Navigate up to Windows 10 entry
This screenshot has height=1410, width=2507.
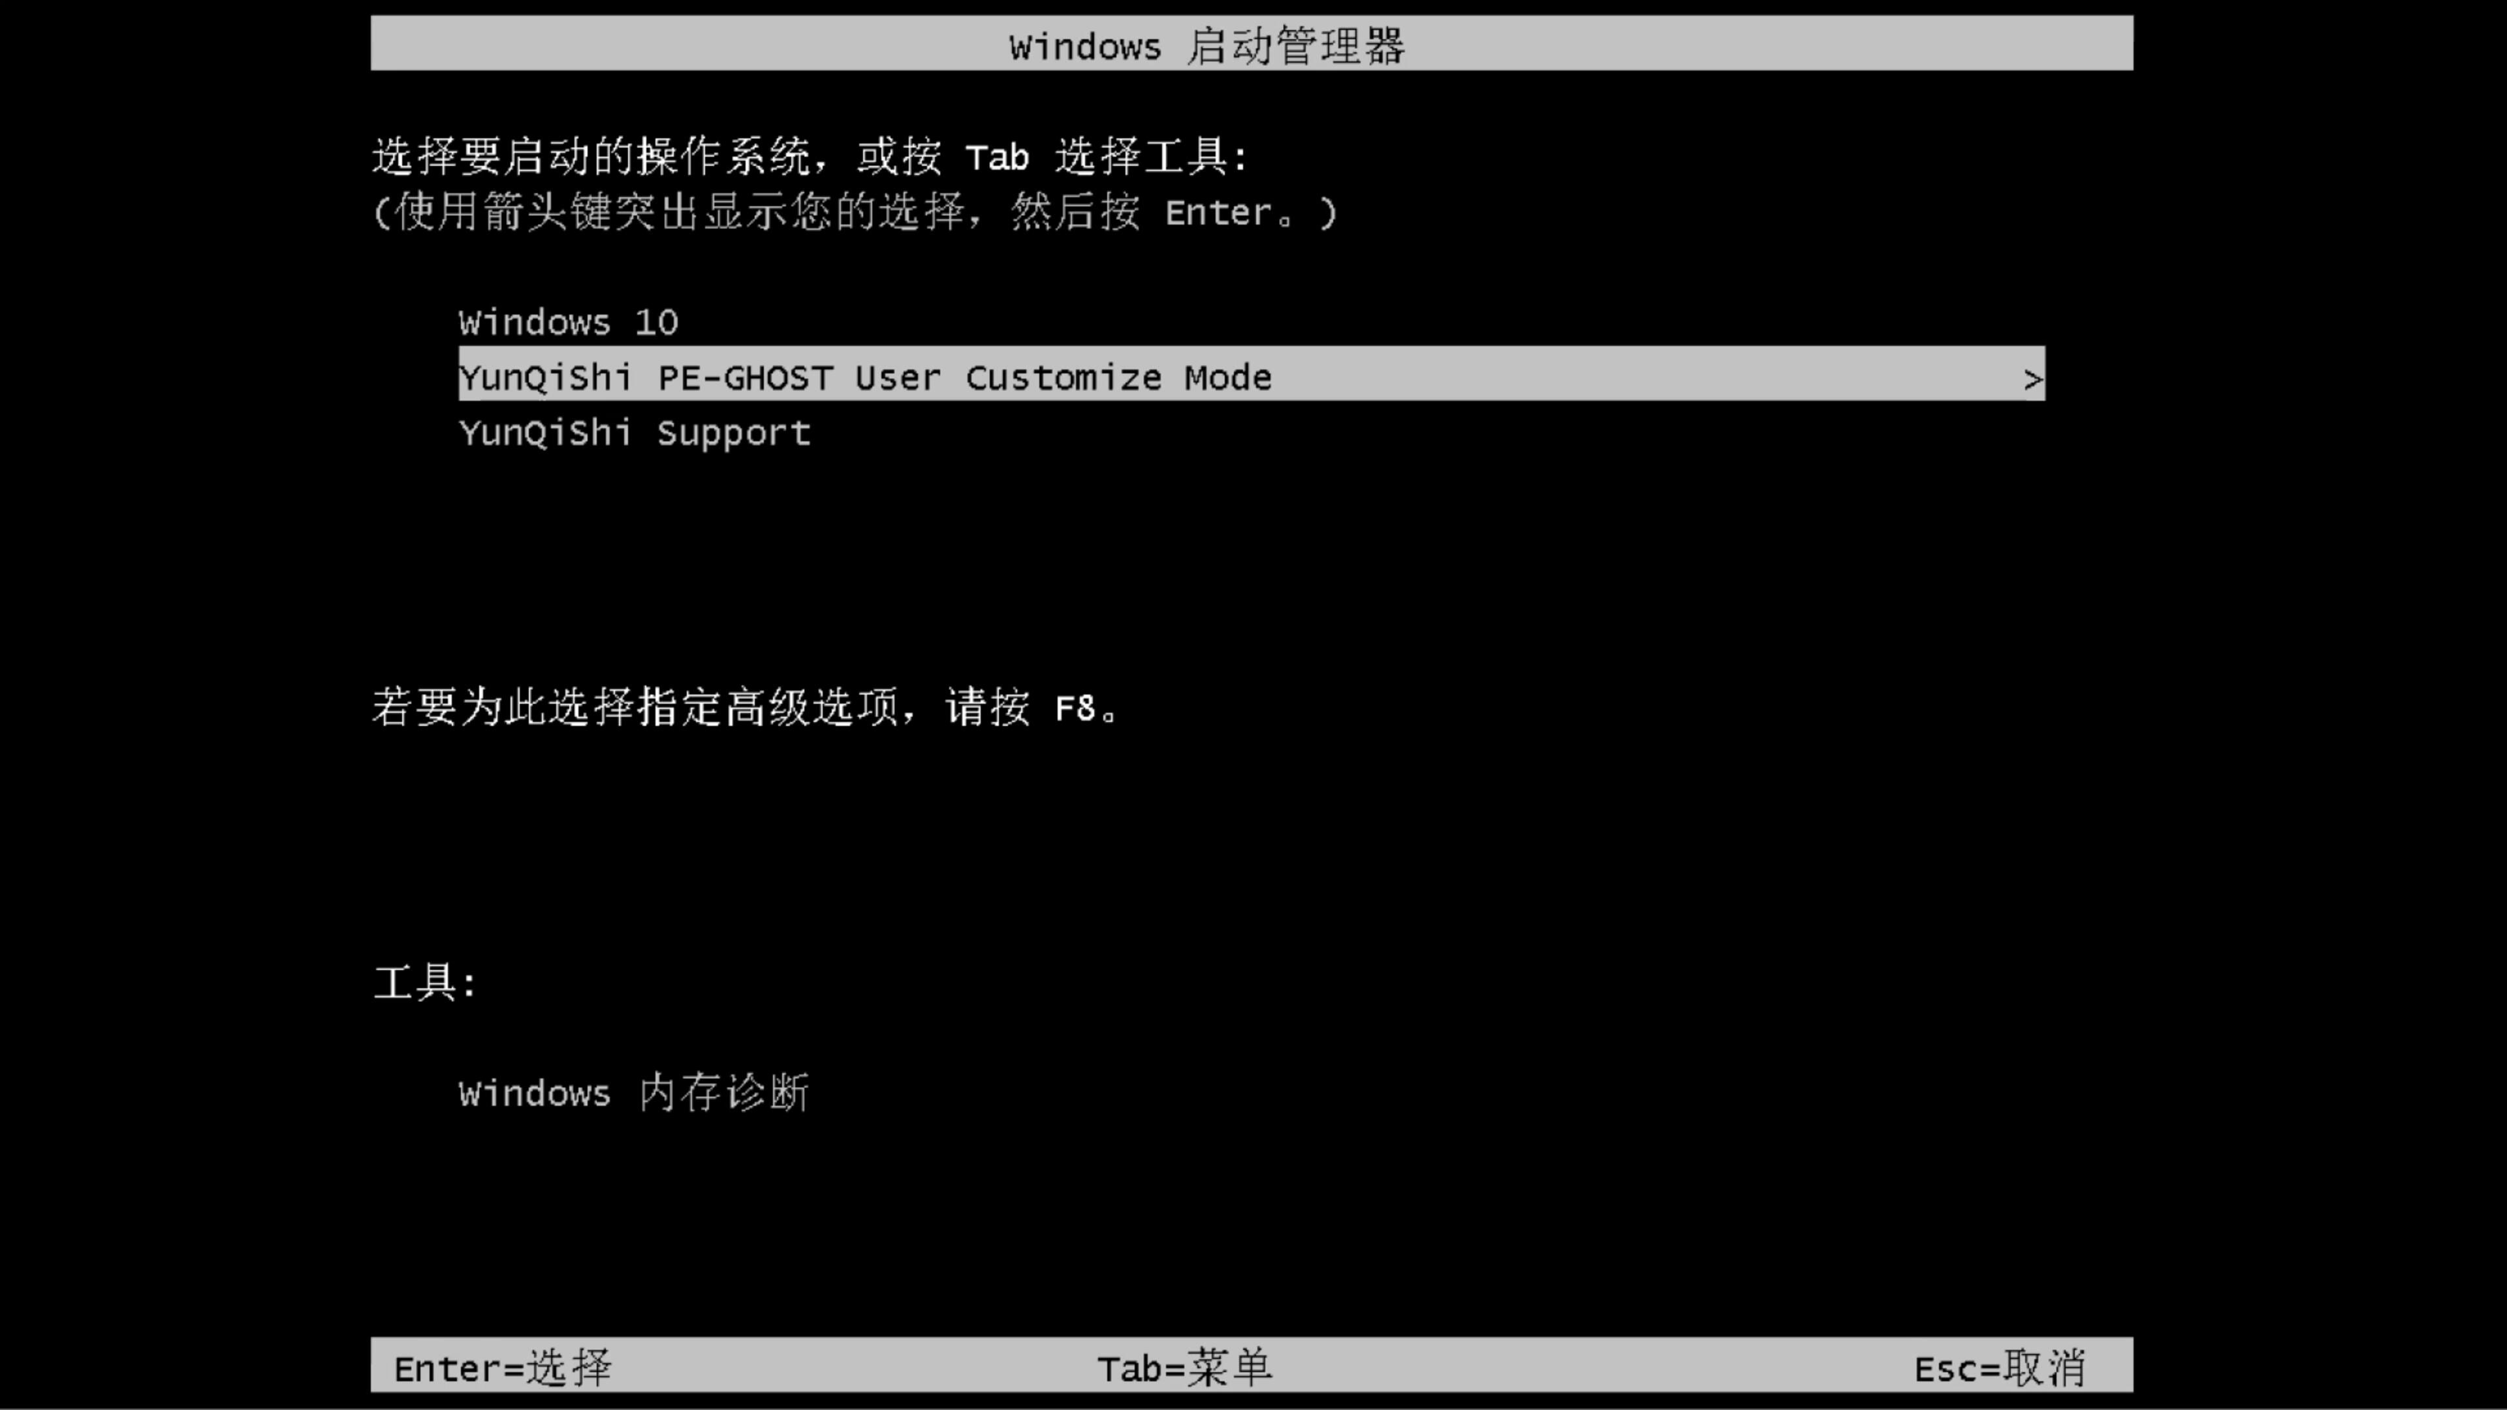coord(568,322)
